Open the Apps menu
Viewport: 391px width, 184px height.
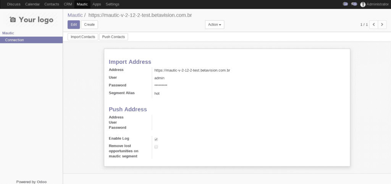[x=97, y=4]
